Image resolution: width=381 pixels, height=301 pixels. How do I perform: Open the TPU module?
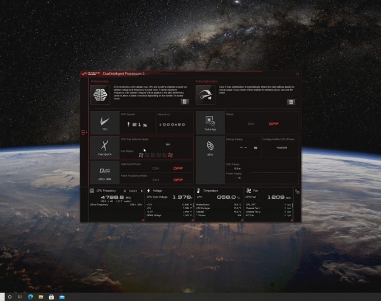click(x=105, y=123)
